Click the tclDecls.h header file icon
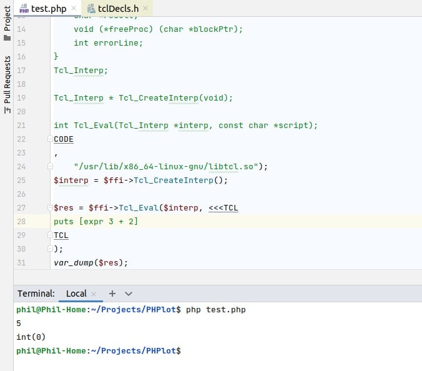 pyautogui.click(x=91, y=9)
